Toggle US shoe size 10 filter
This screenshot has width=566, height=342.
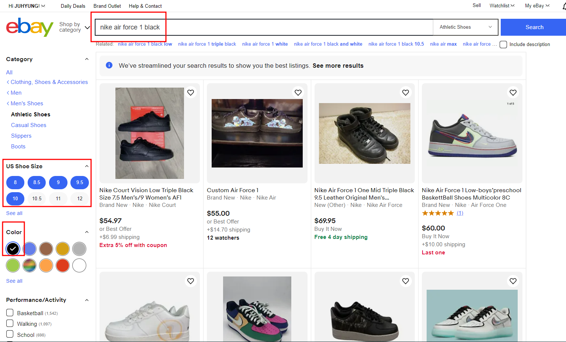15,198
